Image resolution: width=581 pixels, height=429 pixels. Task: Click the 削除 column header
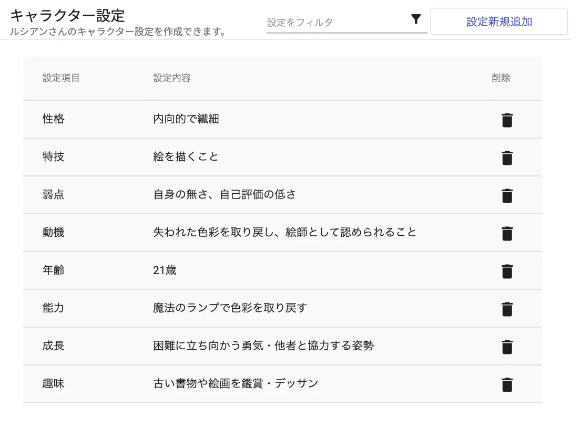click(x=501, y=78)
